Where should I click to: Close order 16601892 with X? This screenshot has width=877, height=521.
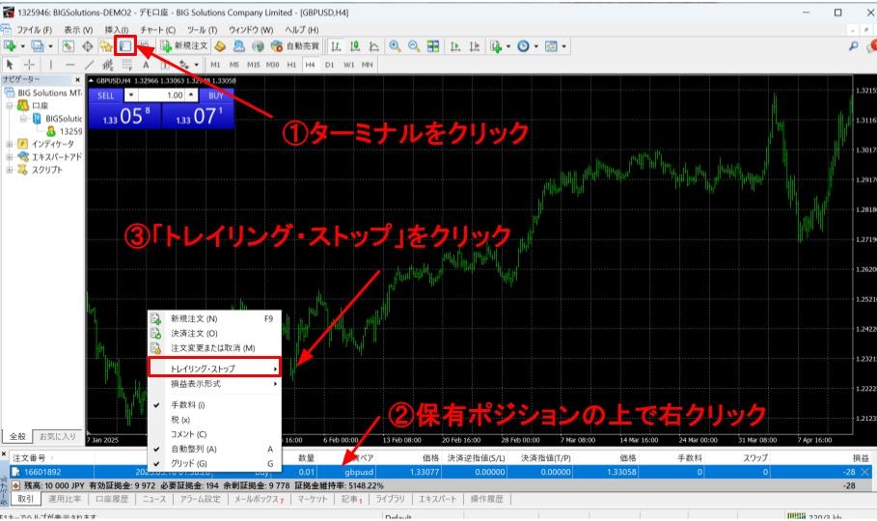864,472
